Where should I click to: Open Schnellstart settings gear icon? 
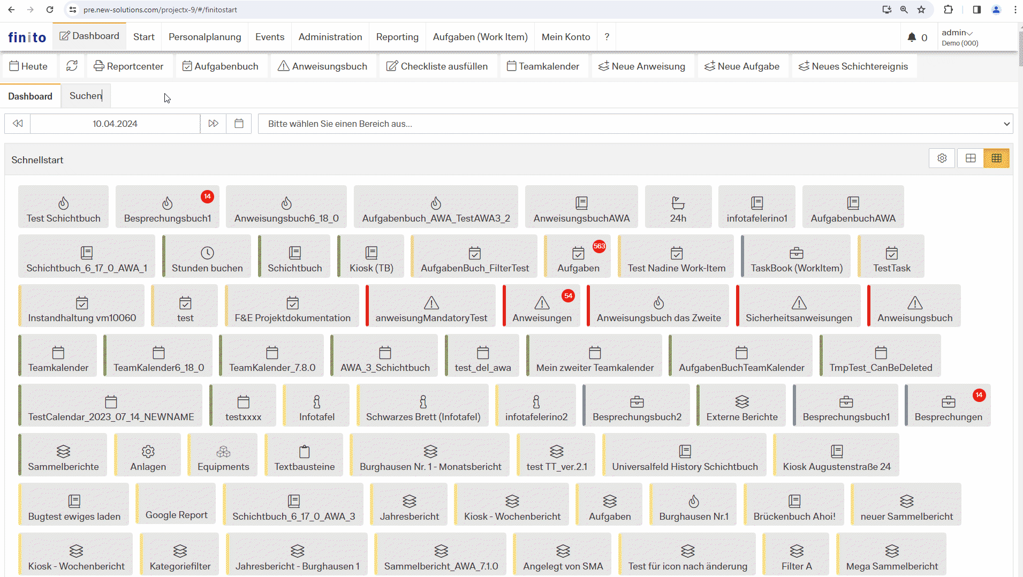942,158
